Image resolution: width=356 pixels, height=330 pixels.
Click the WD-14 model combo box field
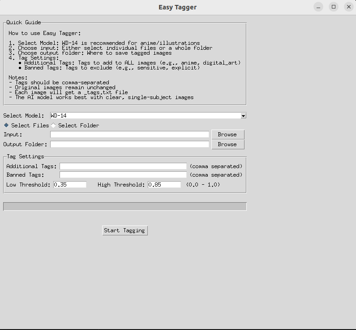pyautogui.click(x=144, y=116)
